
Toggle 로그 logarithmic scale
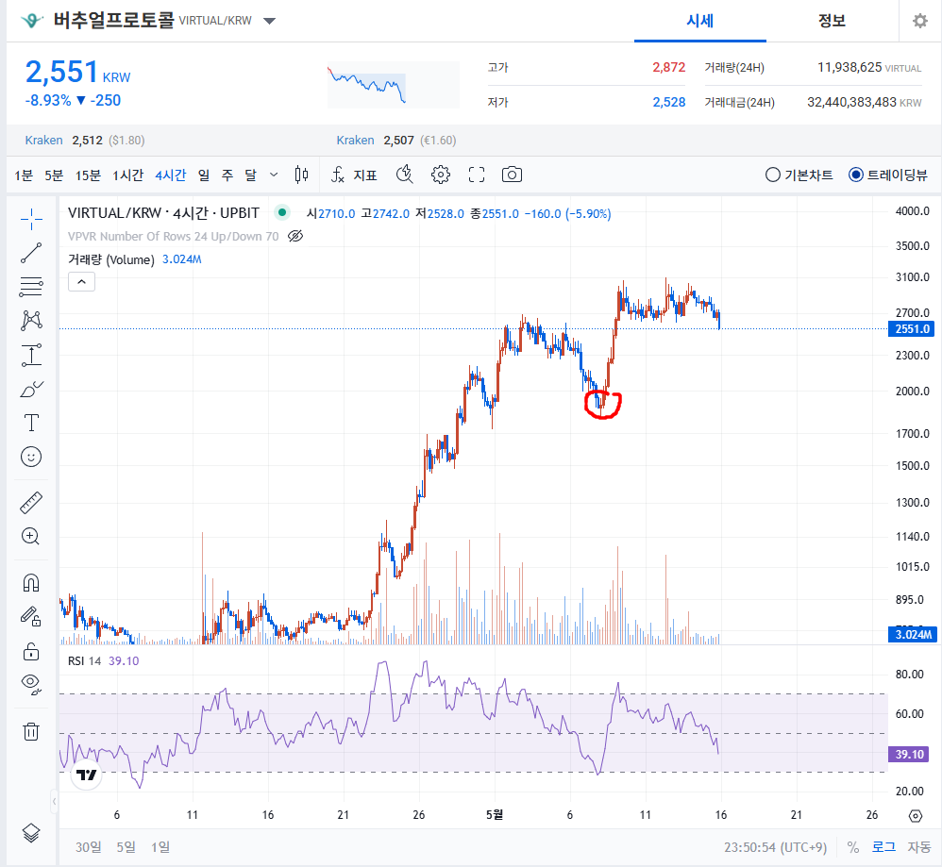pos(883,847)
